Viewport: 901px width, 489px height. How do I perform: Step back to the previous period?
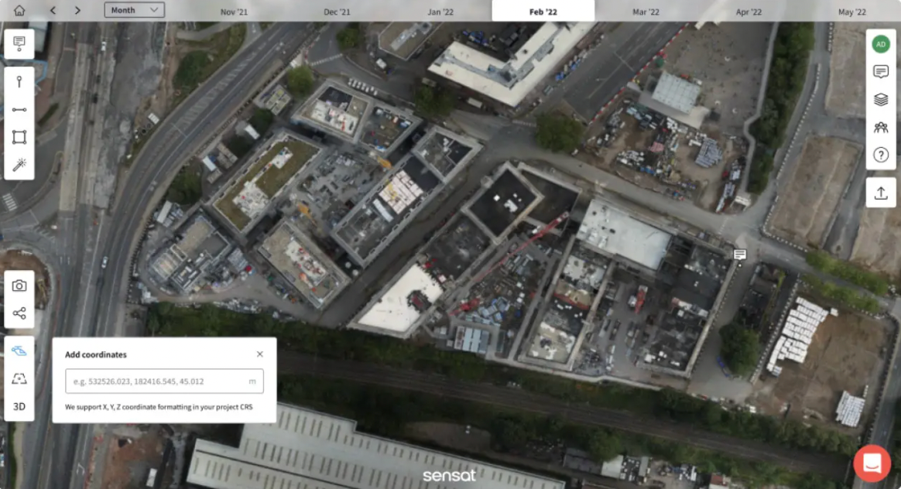point(53,10)
